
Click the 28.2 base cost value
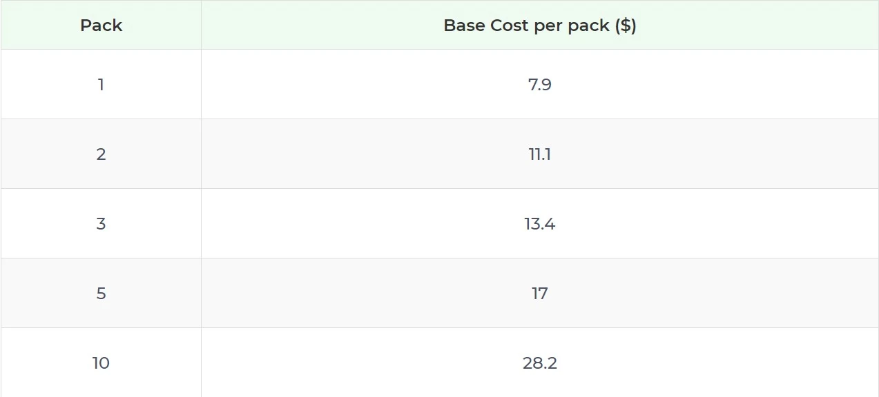(x=539, y=363)
